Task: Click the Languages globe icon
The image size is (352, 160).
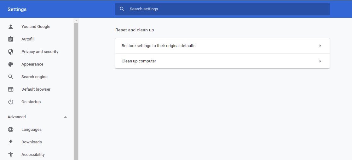Action: click(x=11, y=130)
